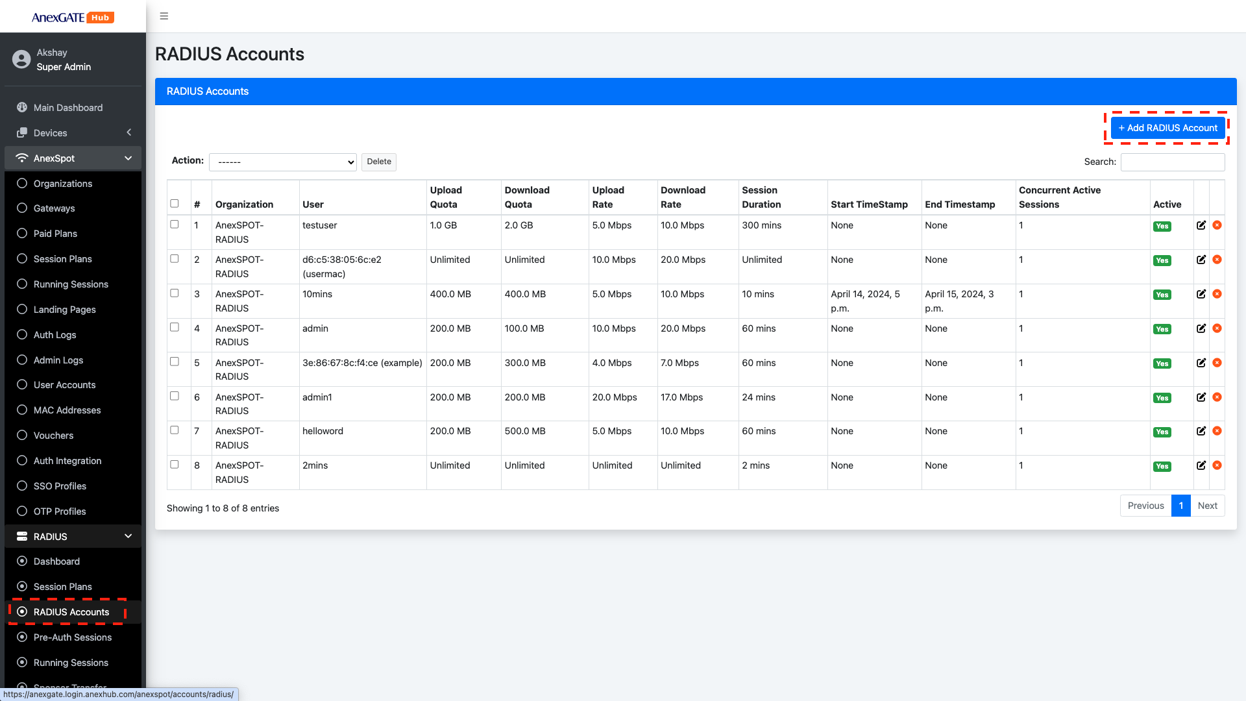The height and width of the screenshot is (701, 1246).
Task: Check the box for row 4 admin
Action: pyautogui.click(x=175, y=328)
